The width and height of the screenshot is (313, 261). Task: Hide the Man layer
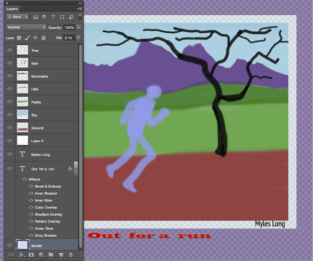tap(10, 63)
